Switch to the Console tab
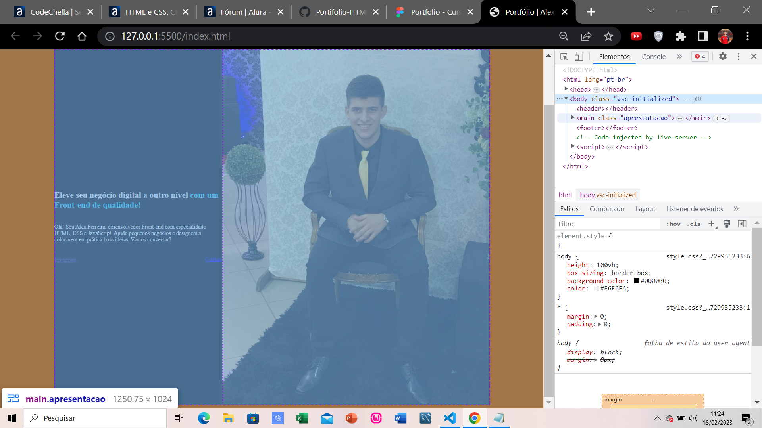The image size is (762, 428). [x=654, y=57]
